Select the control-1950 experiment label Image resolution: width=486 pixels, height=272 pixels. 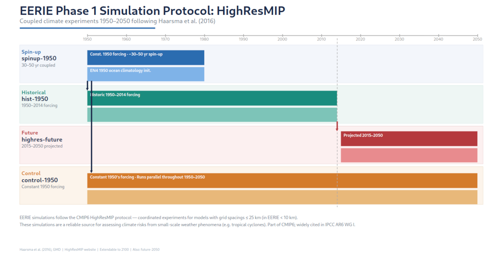40,180
